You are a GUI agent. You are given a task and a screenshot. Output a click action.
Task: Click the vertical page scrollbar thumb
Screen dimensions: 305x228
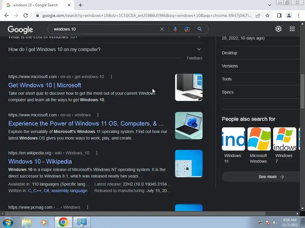coord(302,91)
